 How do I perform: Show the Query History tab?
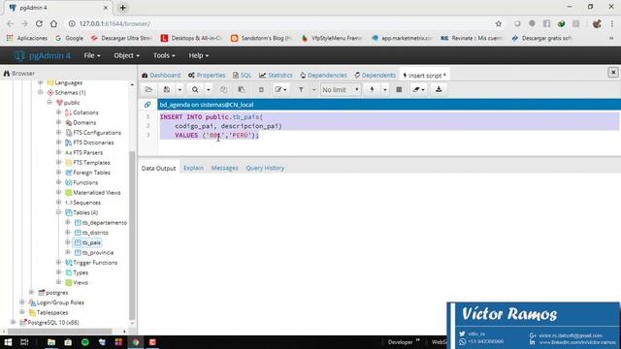[265, 168]
